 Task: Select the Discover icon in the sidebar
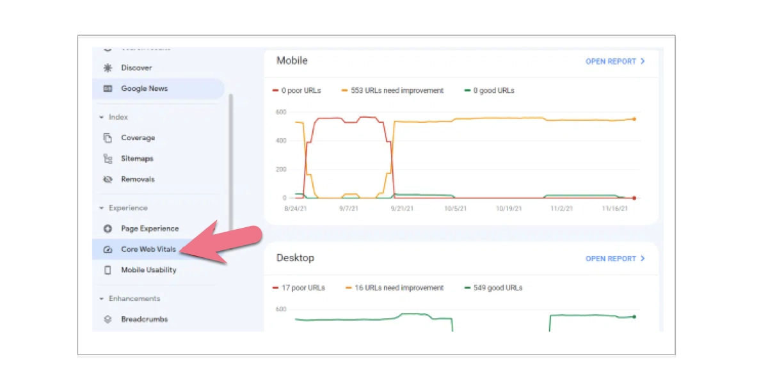108,67
